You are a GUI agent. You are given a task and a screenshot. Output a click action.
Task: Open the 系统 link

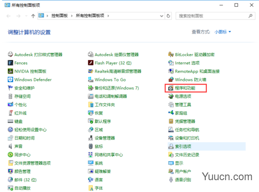99,163
